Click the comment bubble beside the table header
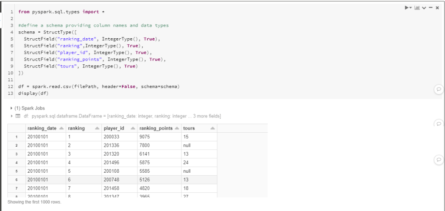445x211 pixels. pyautogui.click(x=438, y=124)
